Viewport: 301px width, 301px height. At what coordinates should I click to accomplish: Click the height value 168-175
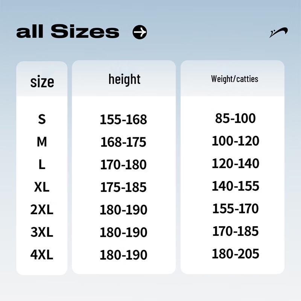click(123, 142)
